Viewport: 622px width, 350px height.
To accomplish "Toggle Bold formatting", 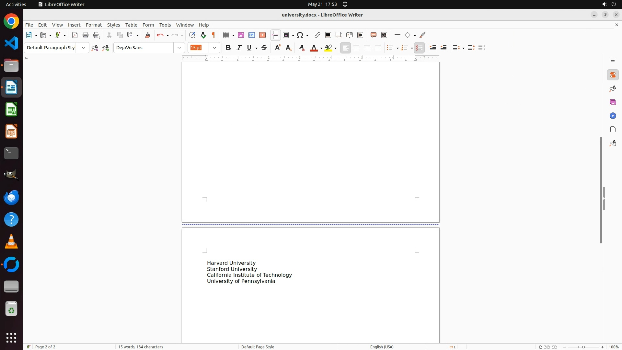I will coord(228,48).
